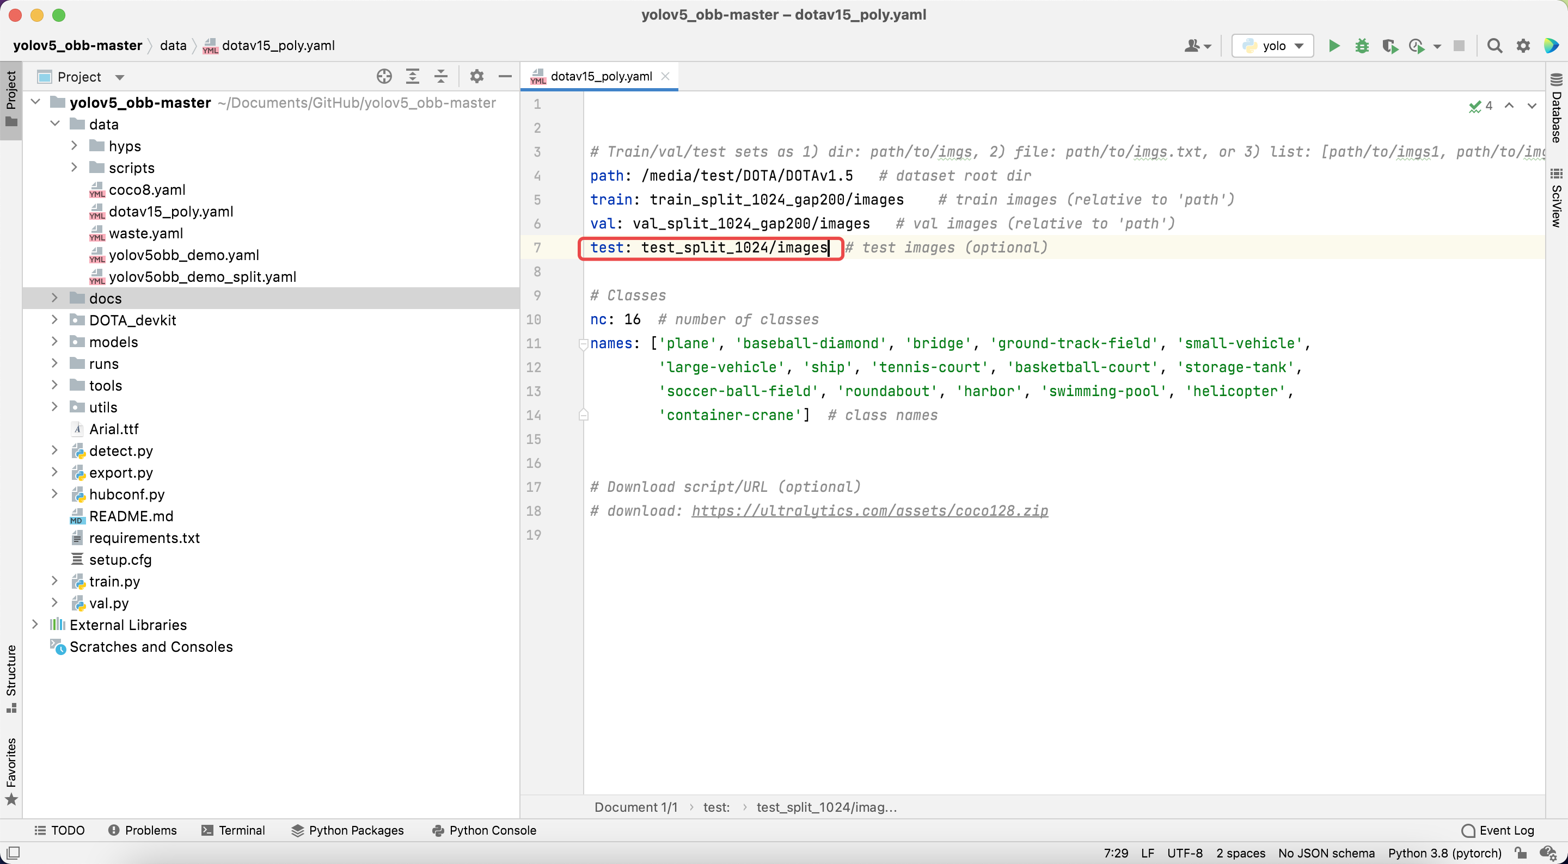The height and width of the screenshot is (864, 1568).
Task: Open the TODO tool window tab
Action: (59, 830)
